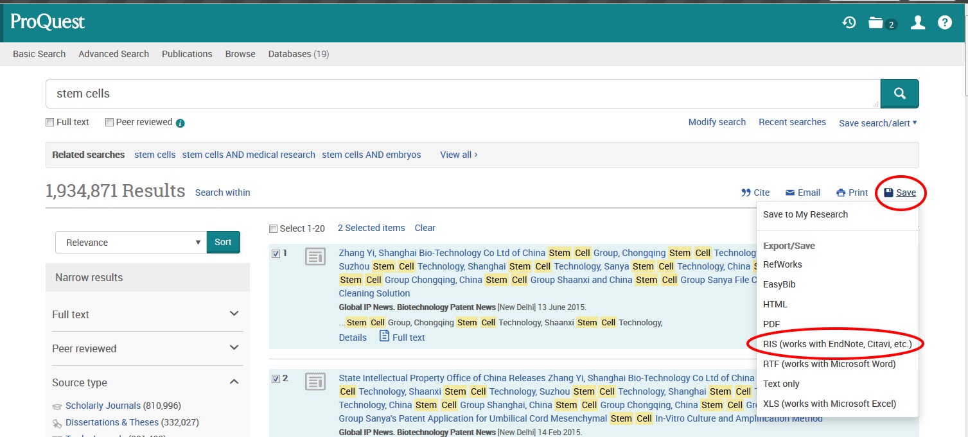This screenshot has height=437, width=968.
Task: Open Details for result 1
Action: (x=353, y=338)
